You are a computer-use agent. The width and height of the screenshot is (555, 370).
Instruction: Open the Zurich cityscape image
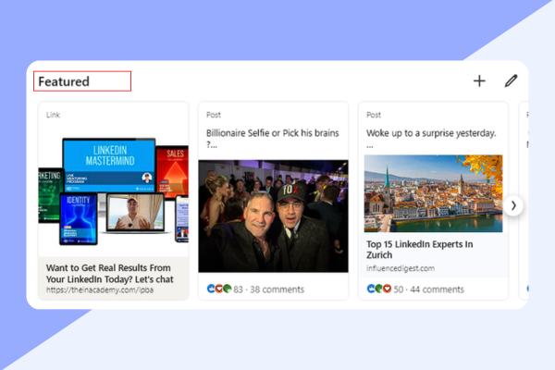pyautogui.click(x=433, y=192)
